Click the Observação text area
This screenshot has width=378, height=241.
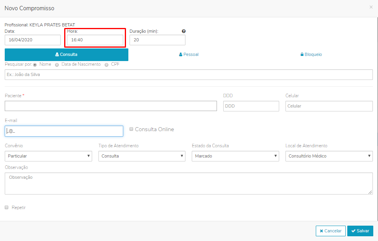pyautogui.click(x=189, y=184)
